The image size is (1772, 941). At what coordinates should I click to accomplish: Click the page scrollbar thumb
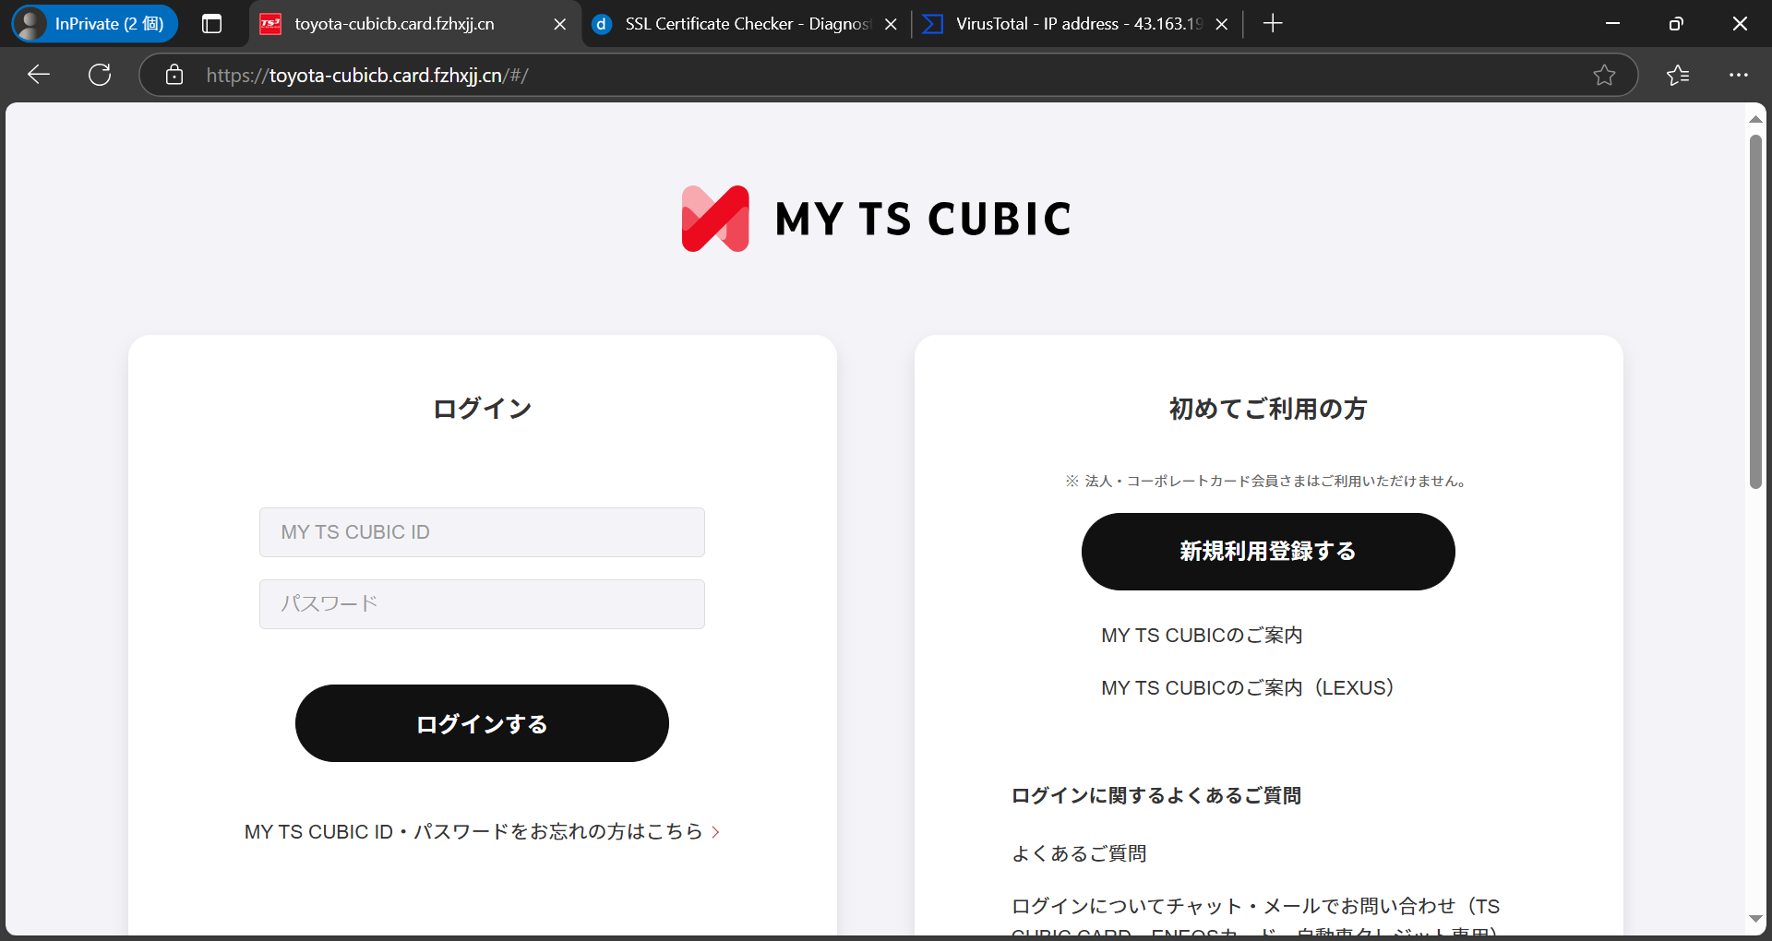(1755, 312)
